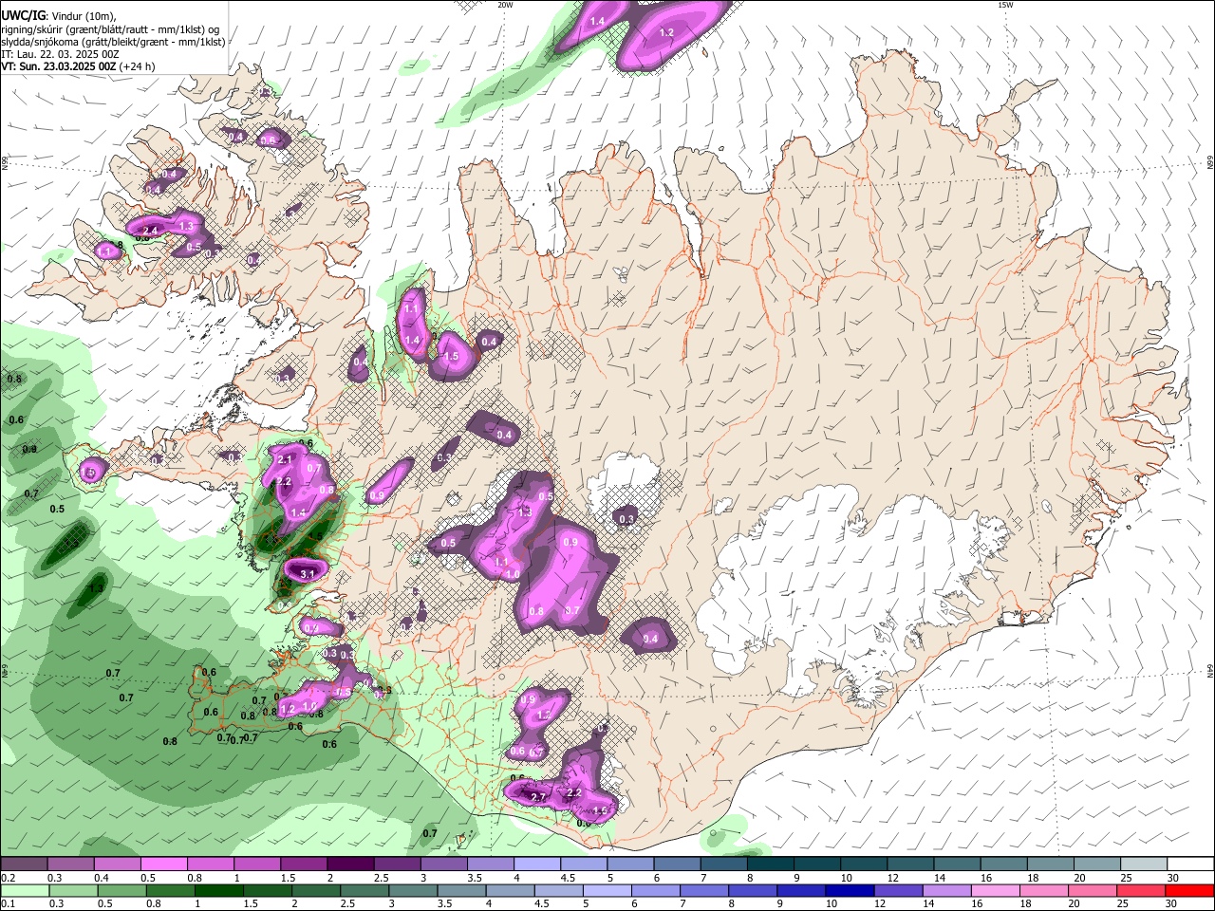Screen dimensions: 1215x911
Task: Pick the snow scale swatch between 1.5 and 2
Action: [x=304, y=865]
